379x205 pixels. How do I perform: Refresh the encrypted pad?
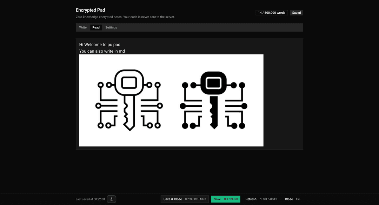tap(251, 199)
